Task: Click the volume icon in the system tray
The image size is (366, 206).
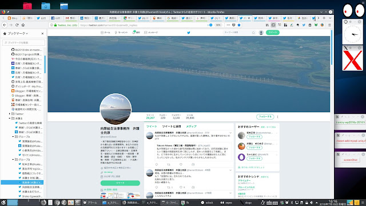Action: tap(311, 203)
